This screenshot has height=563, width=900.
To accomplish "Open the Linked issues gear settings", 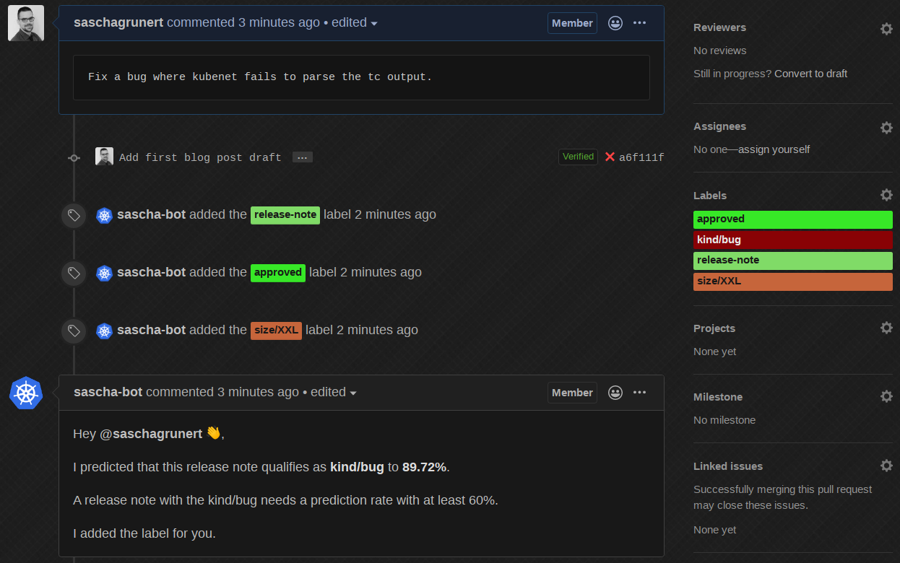I will (886, 466).
